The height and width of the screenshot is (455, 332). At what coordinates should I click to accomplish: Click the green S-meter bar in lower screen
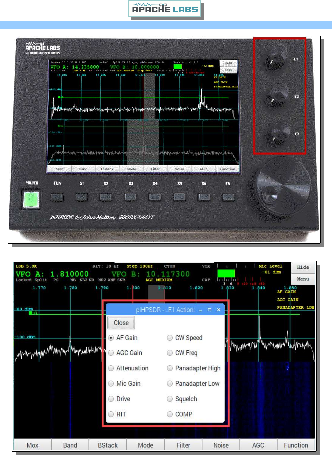pos(226,273)
